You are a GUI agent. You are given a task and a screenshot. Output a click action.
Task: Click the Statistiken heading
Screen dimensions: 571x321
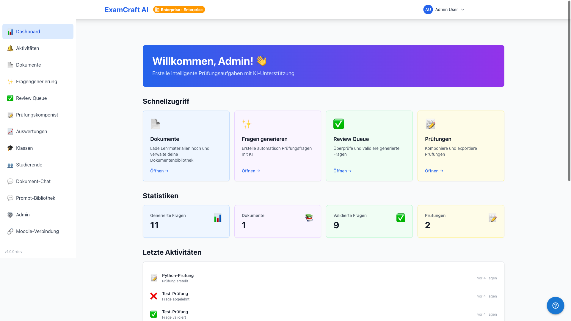pyautogui.click(x=161, y=196)
